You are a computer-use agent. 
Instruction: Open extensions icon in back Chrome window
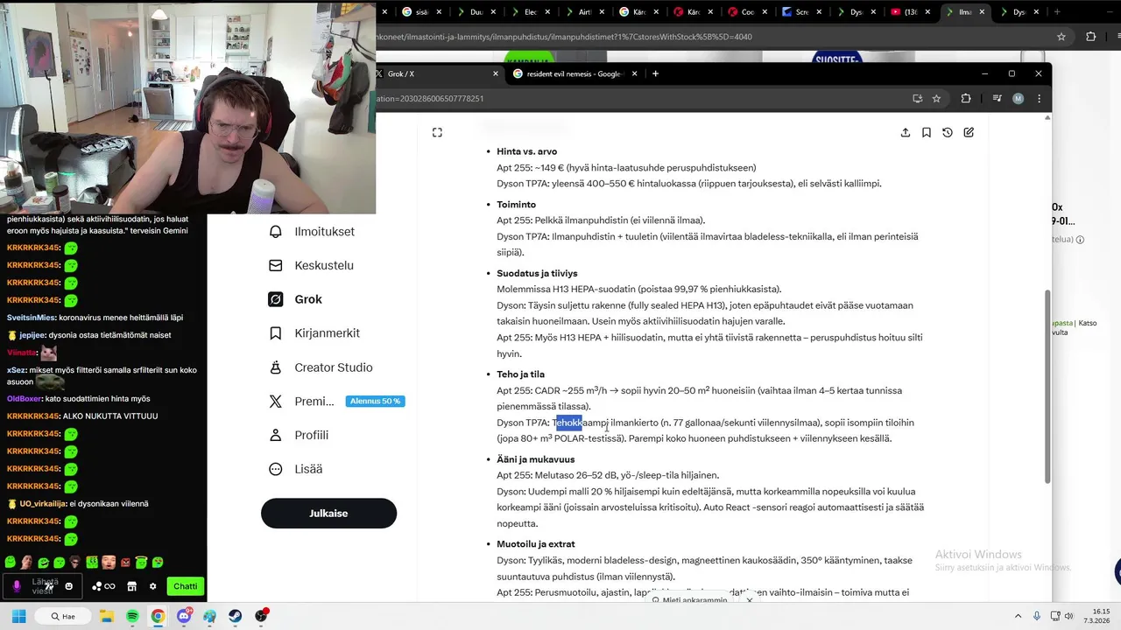click(1090, 37)
